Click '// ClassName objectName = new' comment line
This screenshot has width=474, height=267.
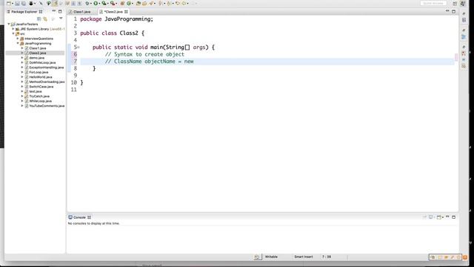150,62
